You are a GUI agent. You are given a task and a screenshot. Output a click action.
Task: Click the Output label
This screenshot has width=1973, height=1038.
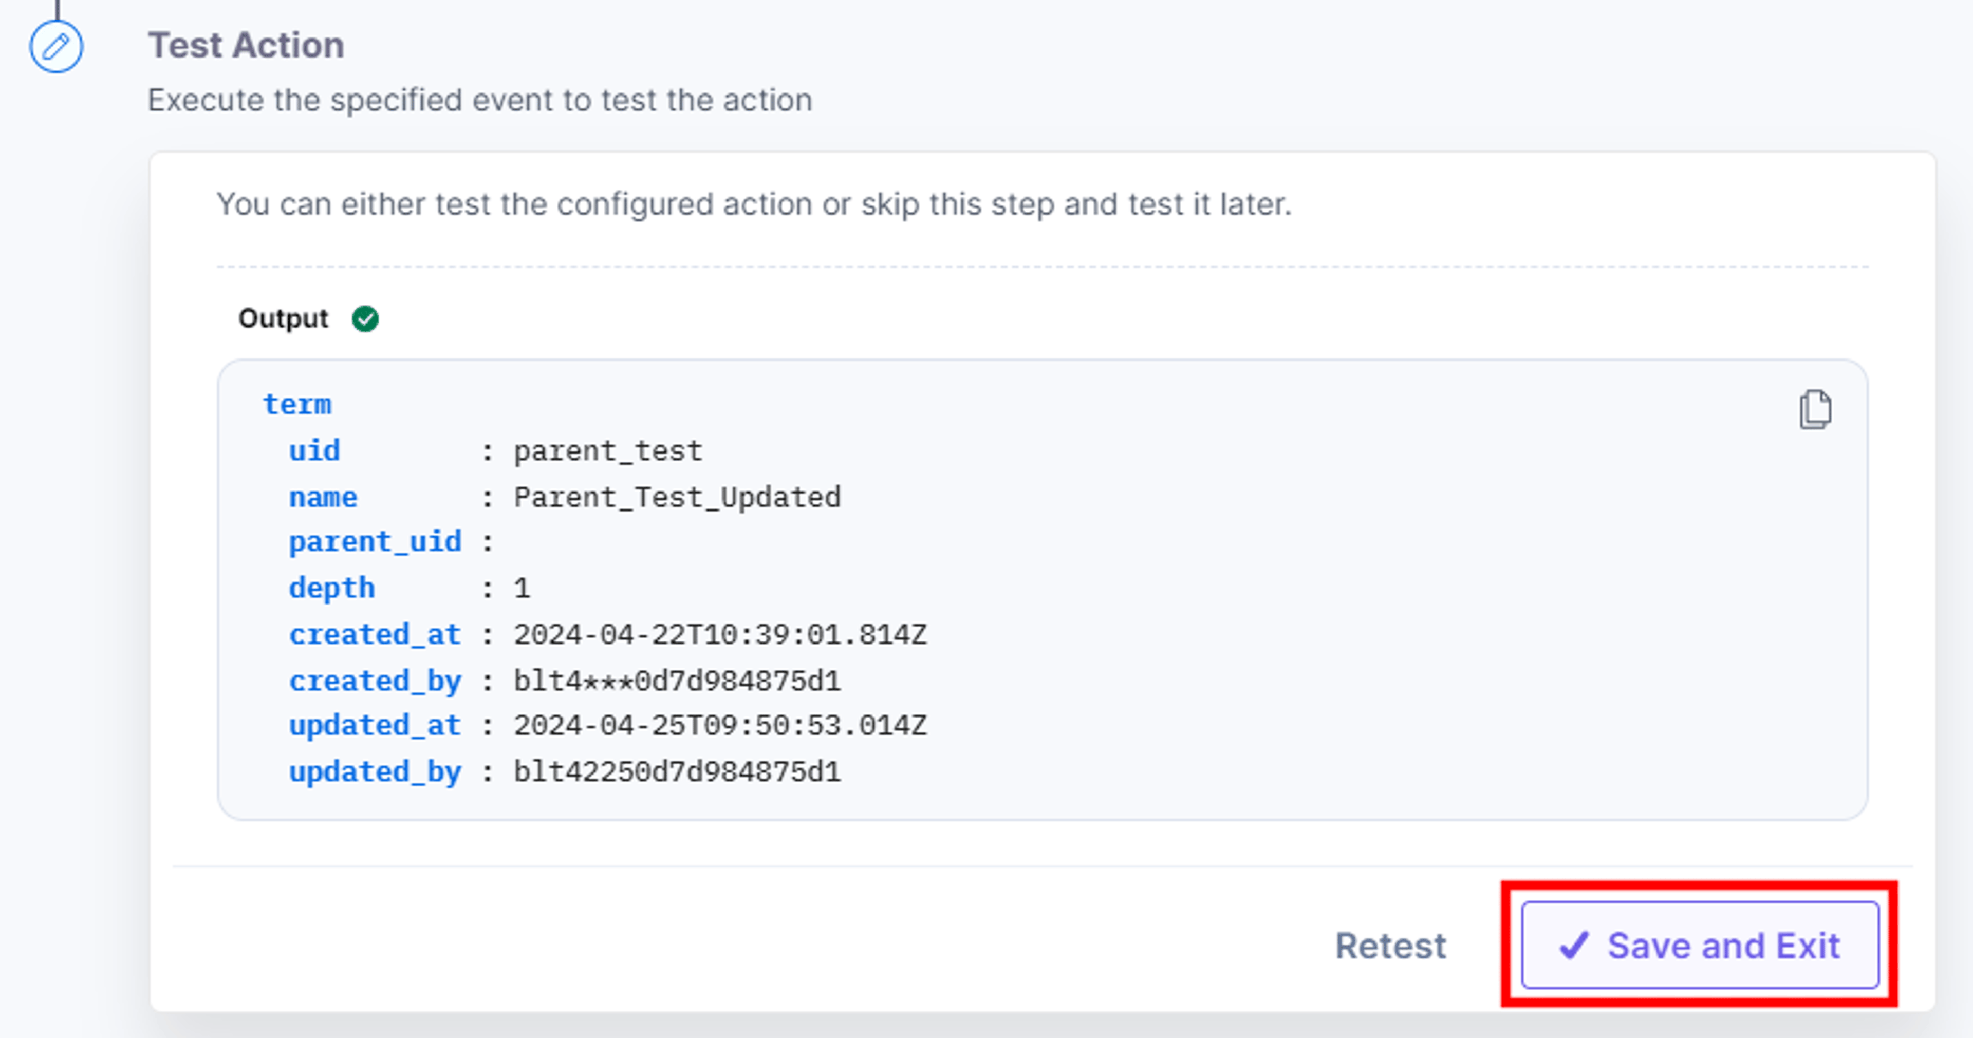point(284,318)
